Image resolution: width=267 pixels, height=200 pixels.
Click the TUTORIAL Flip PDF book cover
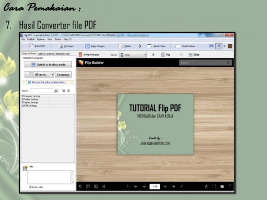pyautogui.click(x=155, y=124)
